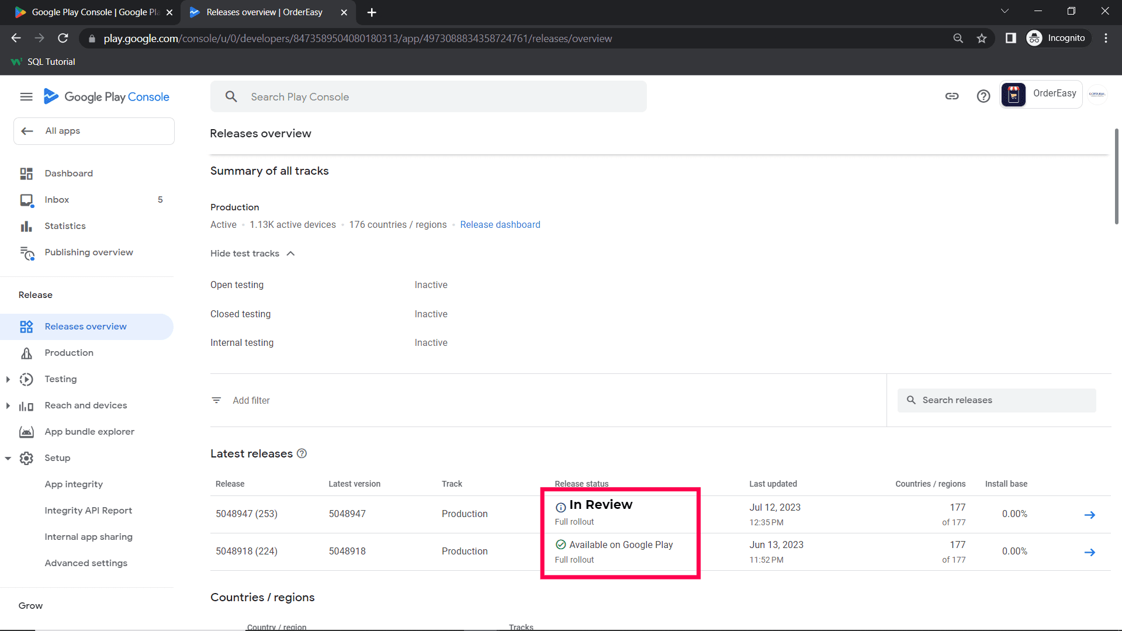The height and width of the screenshot is (631, 1122).
Task: Open the Release dashboard link
Action: tap(500, 225)
